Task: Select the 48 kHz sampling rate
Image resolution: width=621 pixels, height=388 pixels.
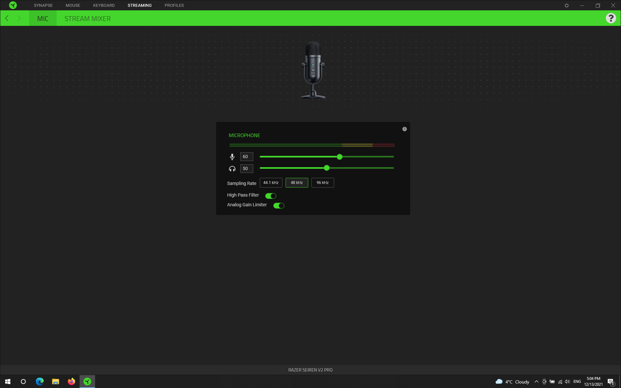Action: coord(297,183)
